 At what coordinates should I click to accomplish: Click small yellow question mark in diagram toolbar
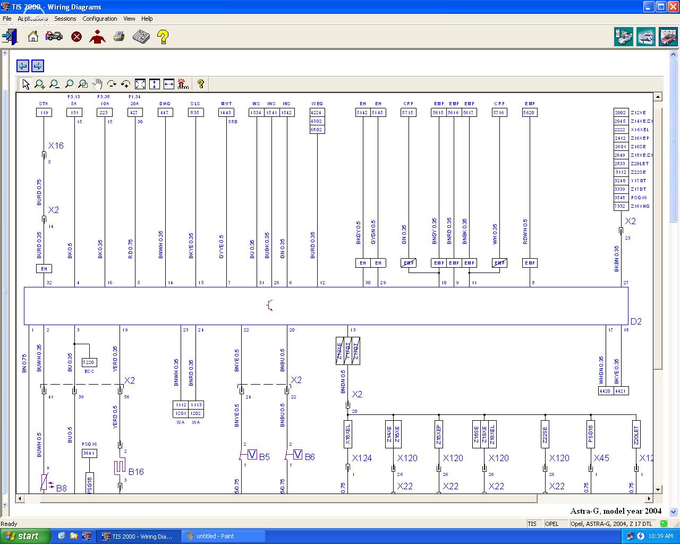201,84
